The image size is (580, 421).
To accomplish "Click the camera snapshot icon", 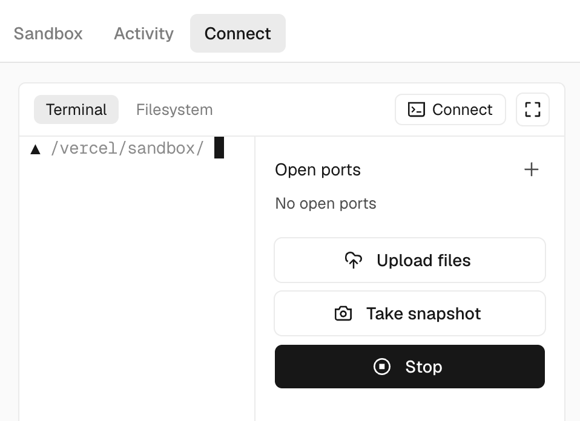I will tap(343, 313).
